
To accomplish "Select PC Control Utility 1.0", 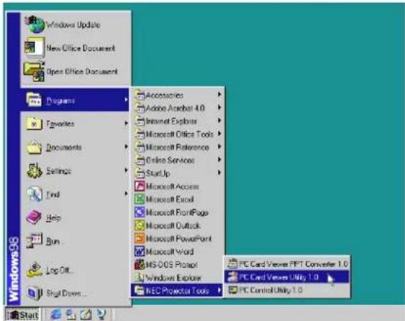I will tap(287, 290).
